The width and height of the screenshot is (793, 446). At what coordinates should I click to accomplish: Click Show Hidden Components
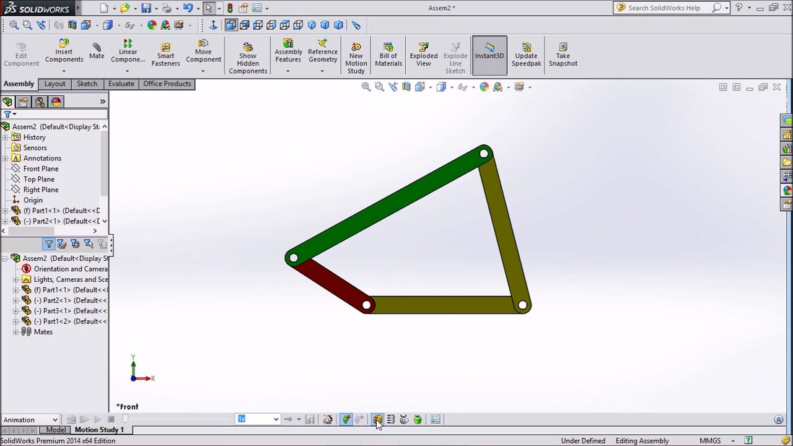coord(248,58)
